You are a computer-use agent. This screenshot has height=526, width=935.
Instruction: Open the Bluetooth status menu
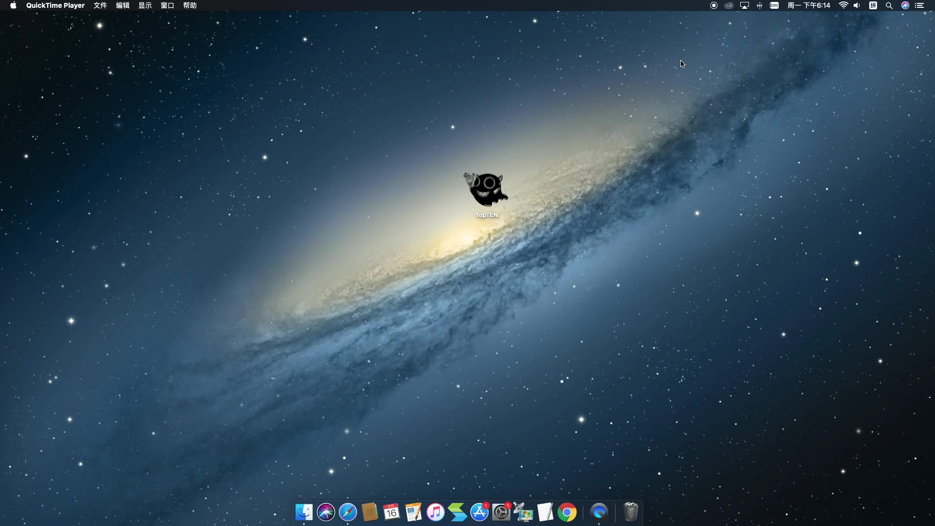point(759,5)
